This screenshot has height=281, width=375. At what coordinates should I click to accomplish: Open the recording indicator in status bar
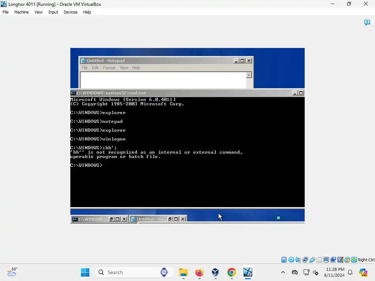point(333,259)
